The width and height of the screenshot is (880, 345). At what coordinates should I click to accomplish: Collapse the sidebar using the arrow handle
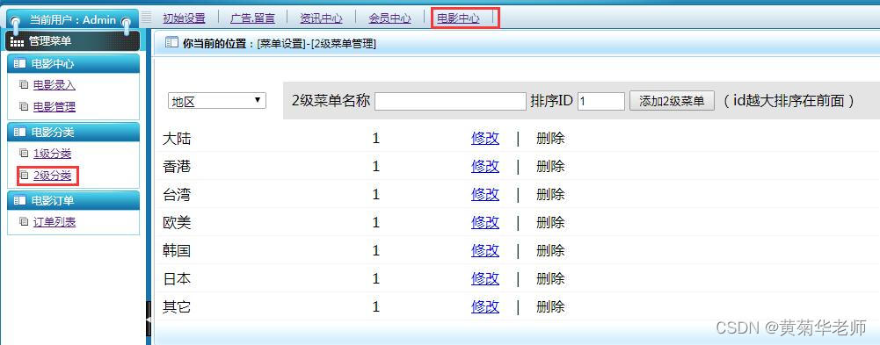[149, 319]
